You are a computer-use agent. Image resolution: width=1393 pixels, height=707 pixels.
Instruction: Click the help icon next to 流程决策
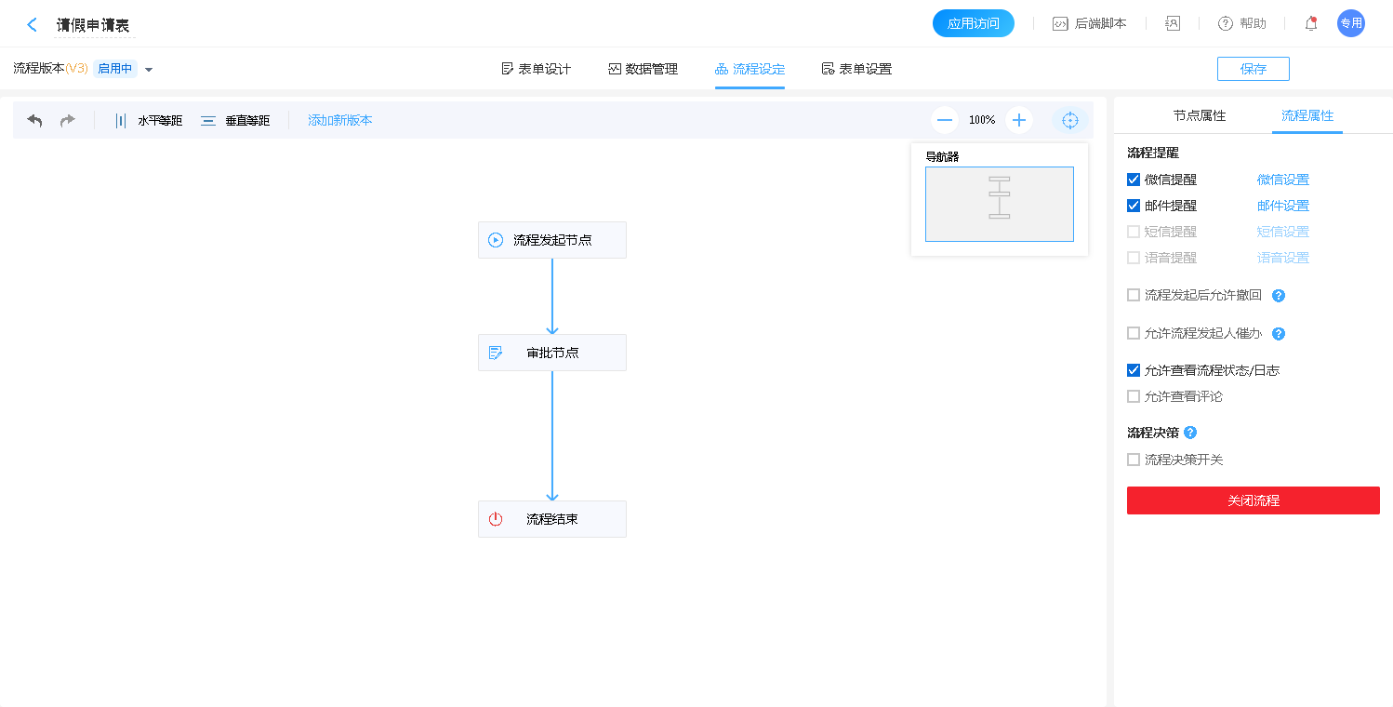[1190, 433]
